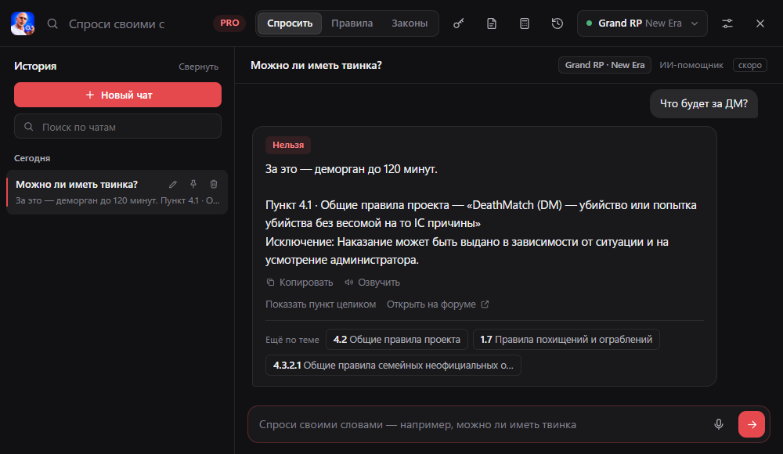Click the red 'Нельзя' verdict label
The width and height of the screenshot is (783, 454).
click(288, 145)
